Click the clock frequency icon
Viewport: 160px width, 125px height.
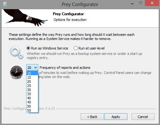point(16,72)
